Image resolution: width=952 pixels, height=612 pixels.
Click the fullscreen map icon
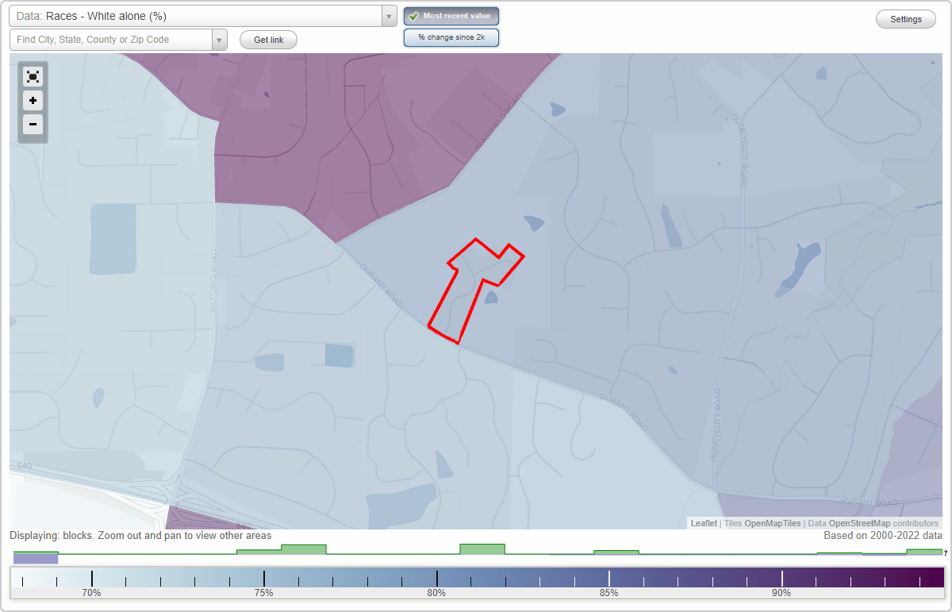pyautogui.click(x=33, y=77)
